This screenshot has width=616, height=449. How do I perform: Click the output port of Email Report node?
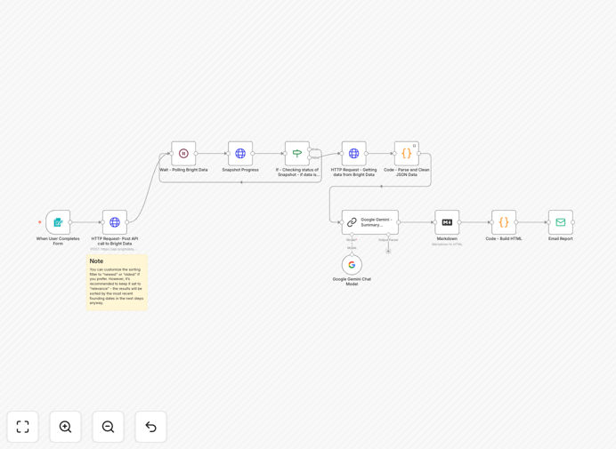tap(573, 222)
